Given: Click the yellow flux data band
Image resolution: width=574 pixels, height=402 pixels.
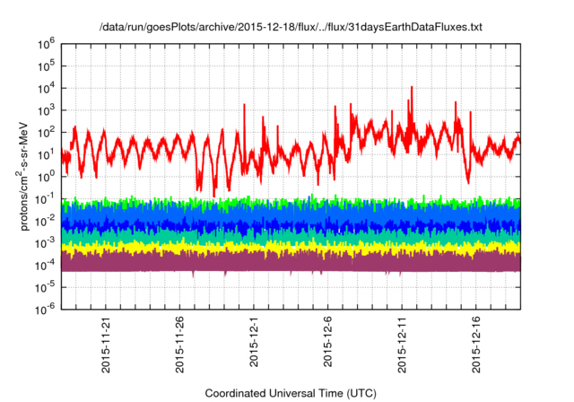Looking at the screenshot, I should click(291, 248).
